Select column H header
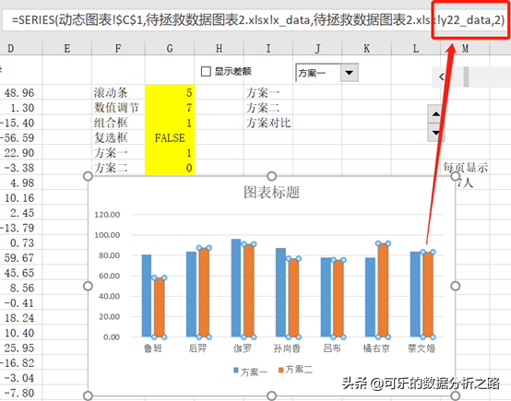Viewport: 511px width, 401px height. [x=219, y=49]
